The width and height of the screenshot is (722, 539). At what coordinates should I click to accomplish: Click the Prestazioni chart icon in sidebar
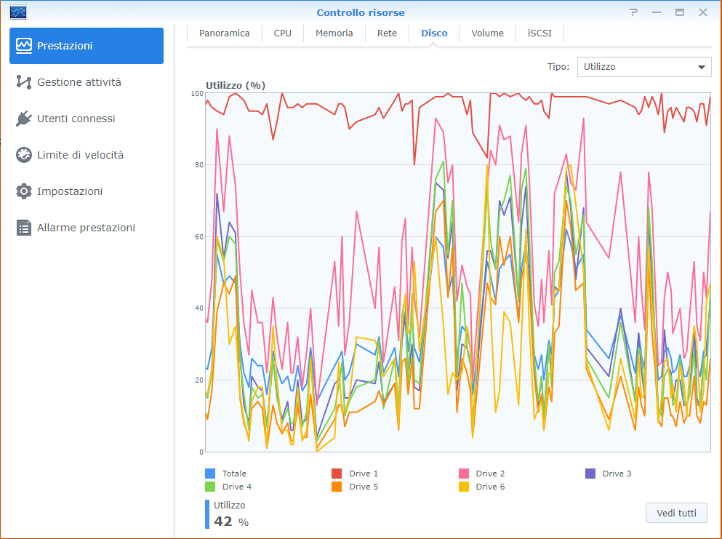(x=25, y=46)
